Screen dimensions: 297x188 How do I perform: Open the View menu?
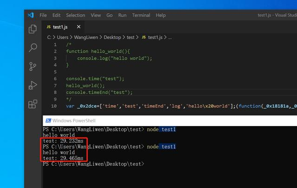(x=96, y=15)
